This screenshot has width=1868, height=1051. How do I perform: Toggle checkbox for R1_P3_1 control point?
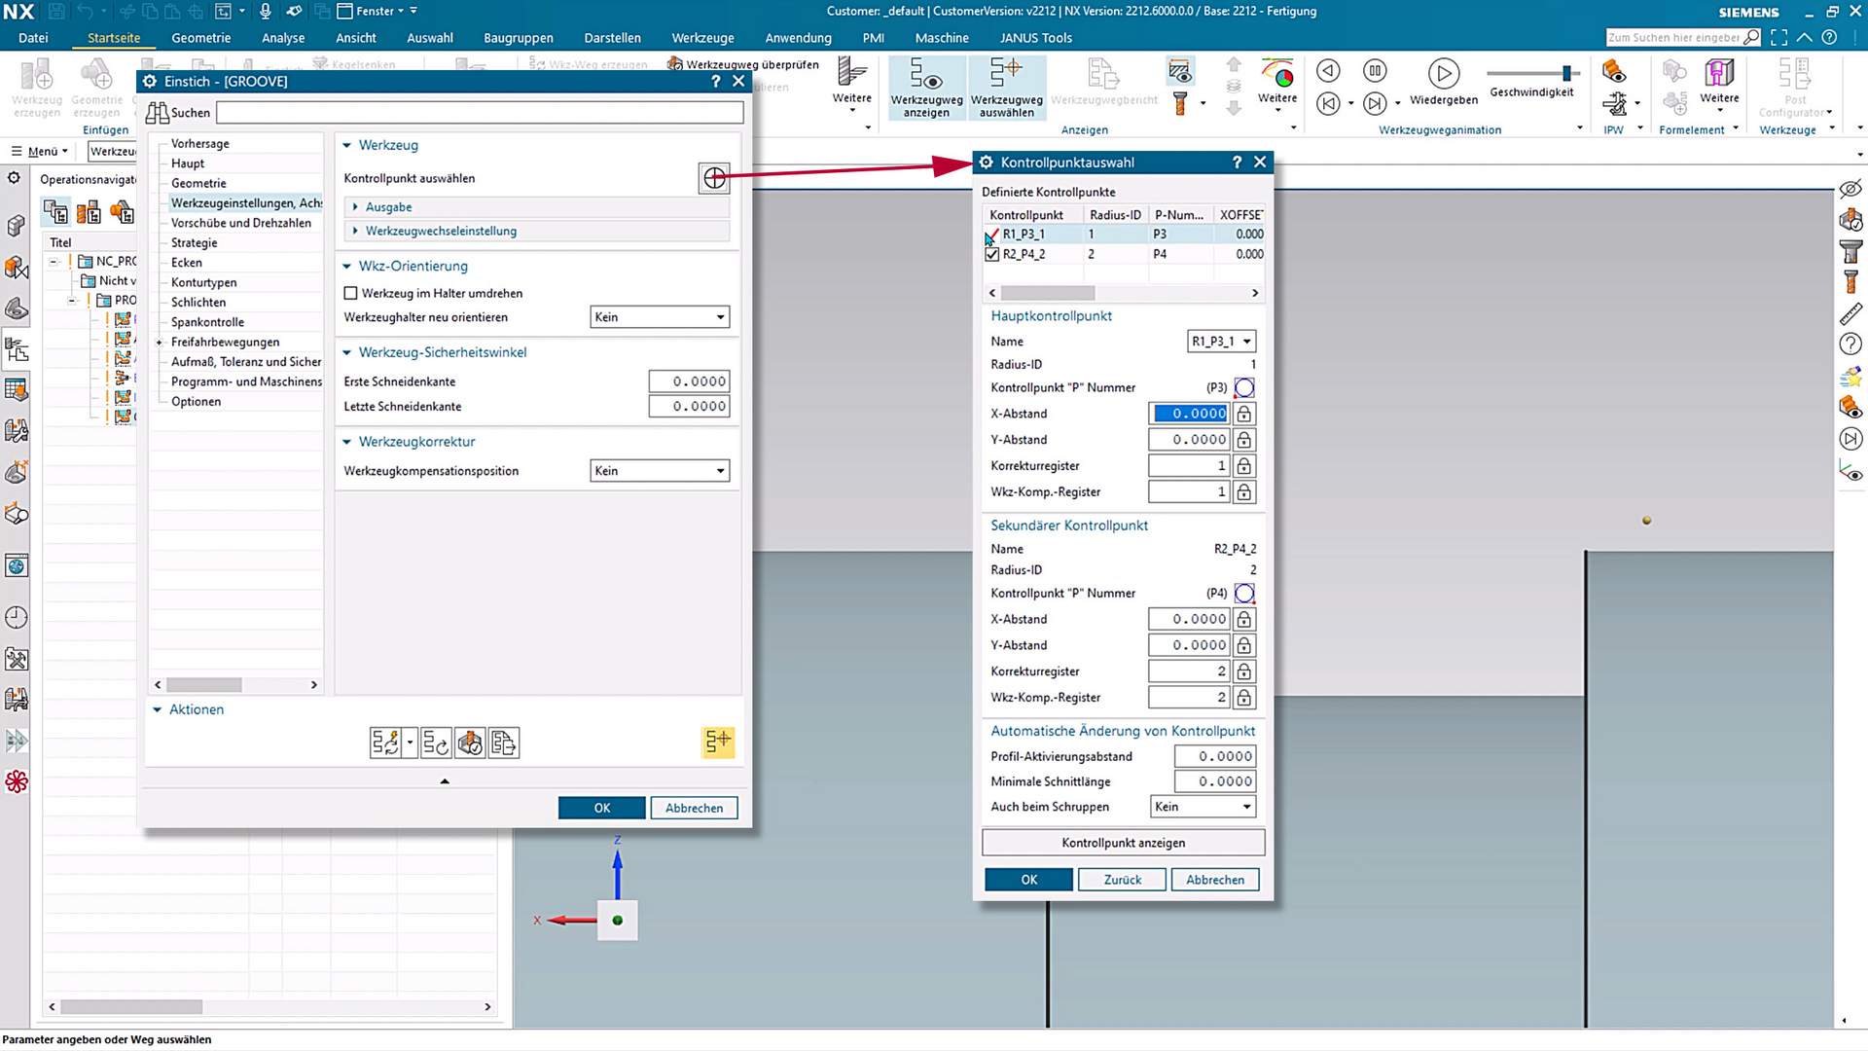[991, 235]
